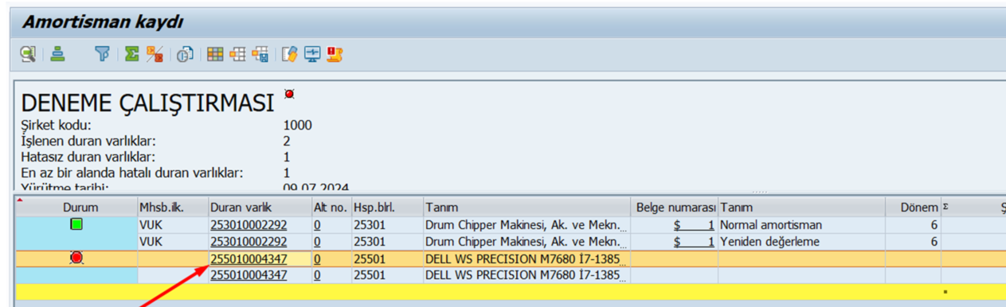Select the Mhsb.ilk. column header
1006x307 pixels.
[172, 208]
